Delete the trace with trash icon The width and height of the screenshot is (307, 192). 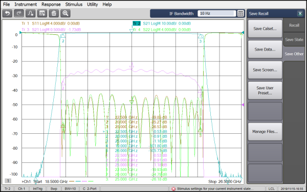pos(54,13)
